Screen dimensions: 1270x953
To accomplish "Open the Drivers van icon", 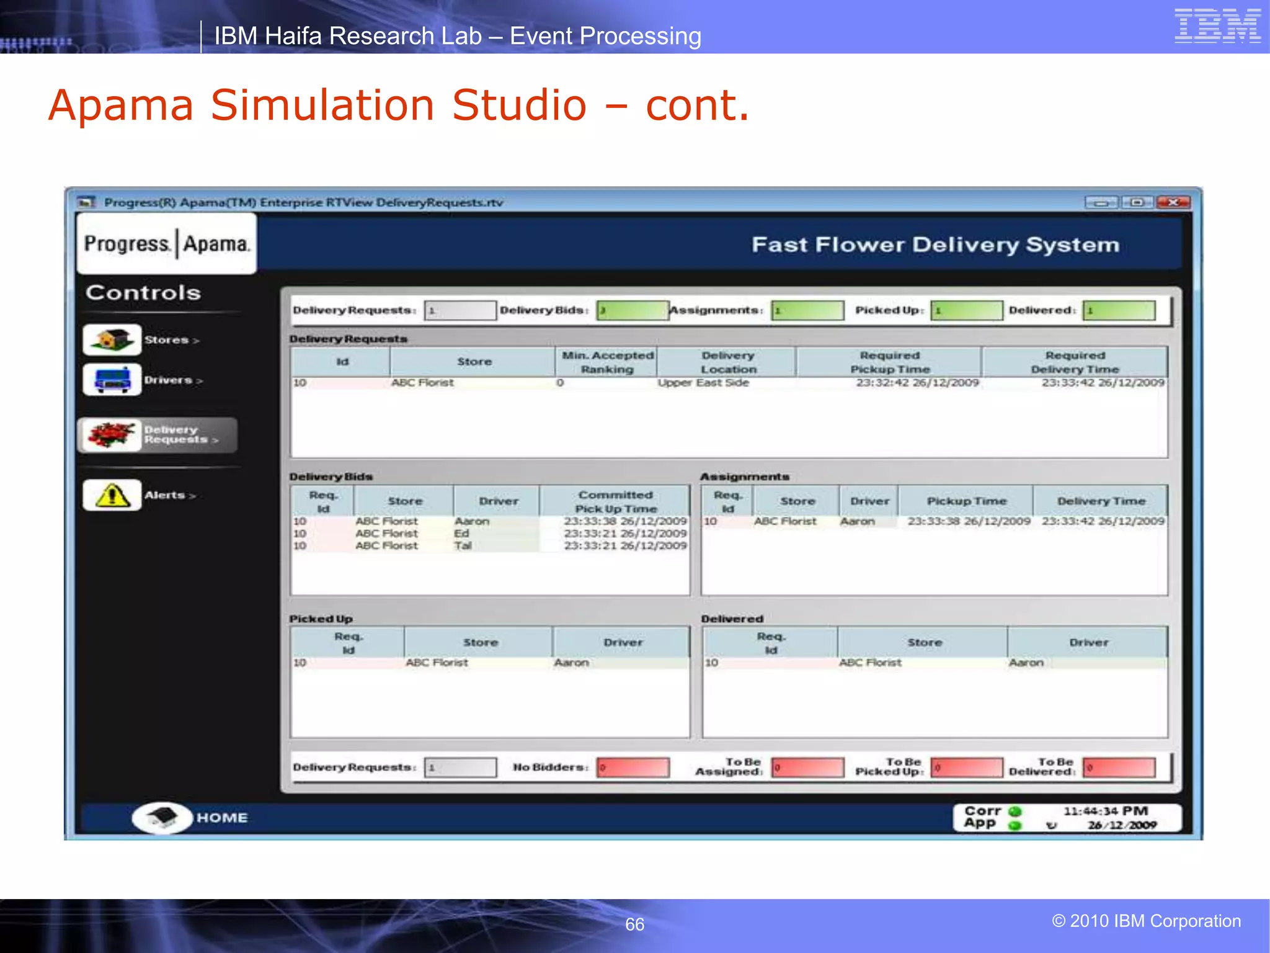I will coord(112,380).
